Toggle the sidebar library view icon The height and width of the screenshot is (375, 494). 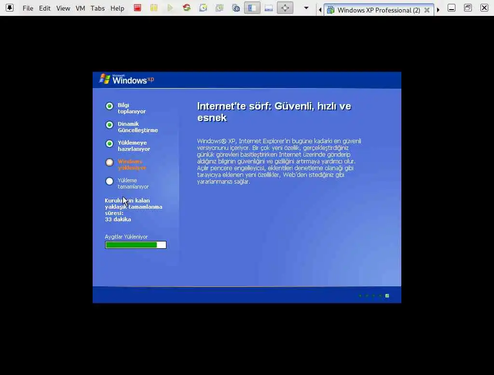(x=252, y=8)
